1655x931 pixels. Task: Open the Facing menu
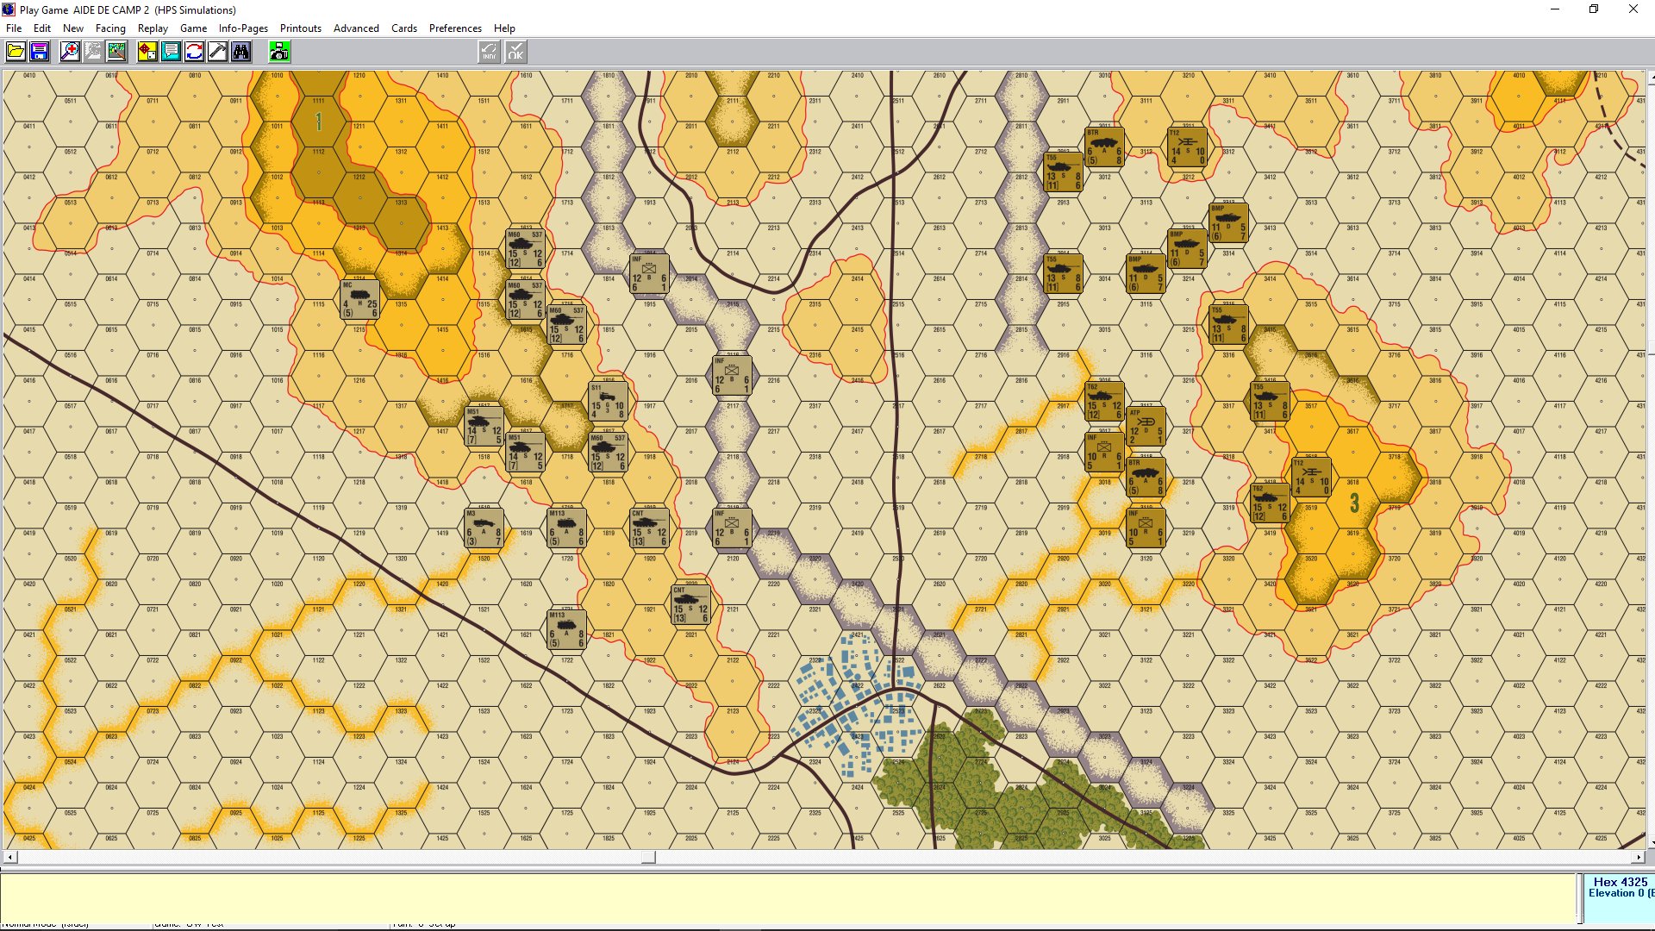110,28
